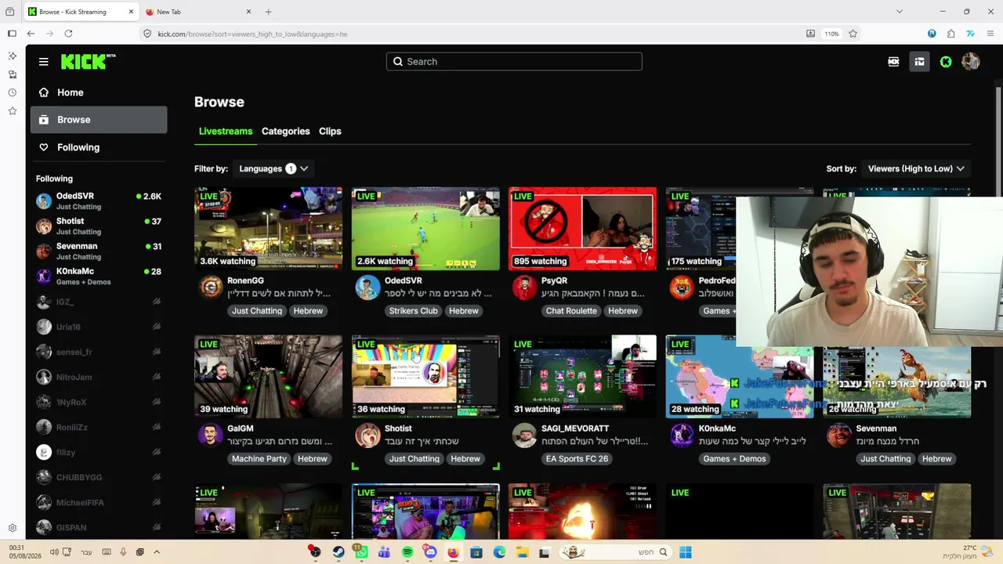Viewport: 1003px width, 564px height.
Task: Open Firefox sidebar settings gear
Action: pyautogui.click(x=12, y=528)
